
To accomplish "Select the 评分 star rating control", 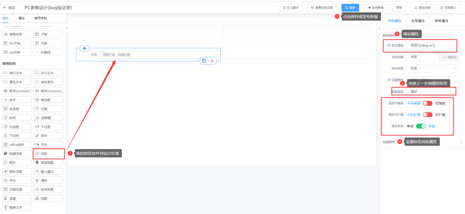I will click(x=17, y=180).
